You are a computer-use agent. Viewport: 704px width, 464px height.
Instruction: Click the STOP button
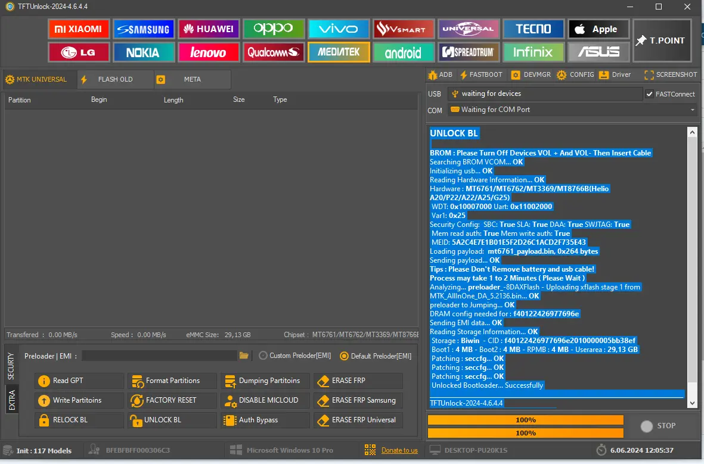coord(659,426)
